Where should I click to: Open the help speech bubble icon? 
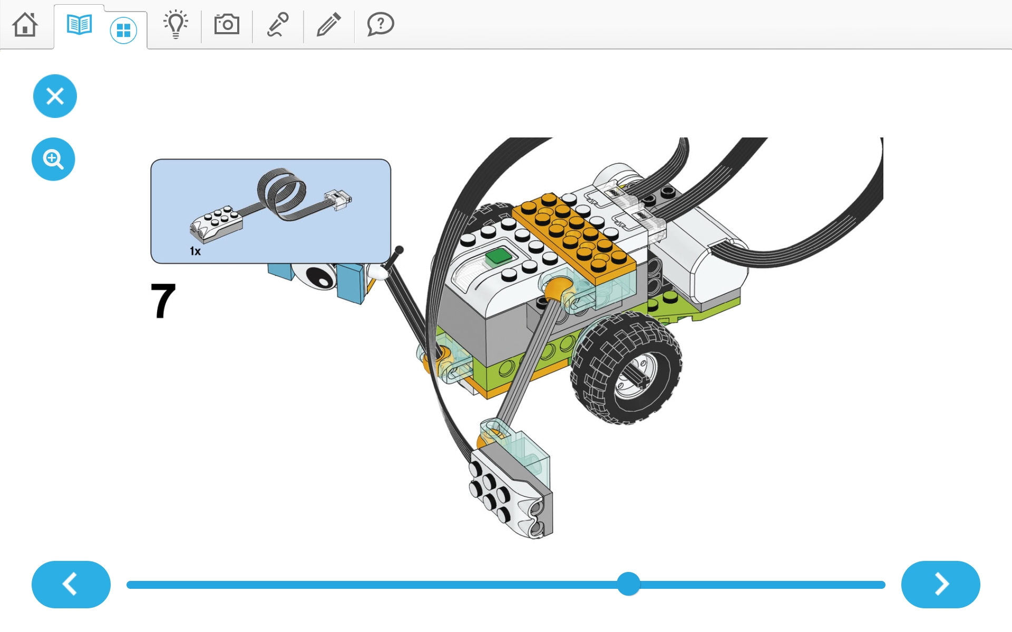[x=380, y=24]
